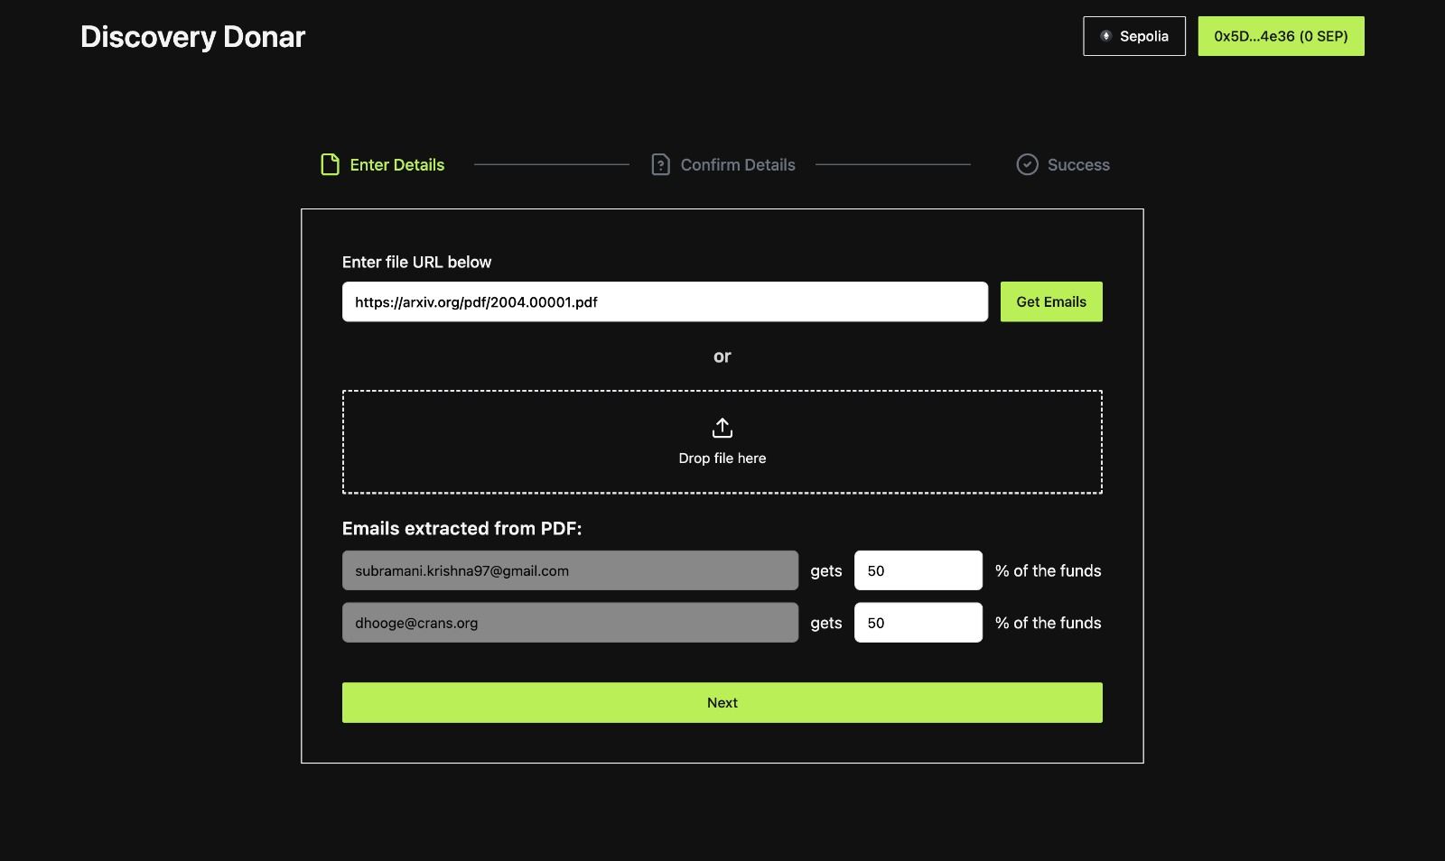Click 'gets' label beside subramani.krishna97@gmail.com
The width and height of the screenshot is (1445, 861).
pos(826,571)
